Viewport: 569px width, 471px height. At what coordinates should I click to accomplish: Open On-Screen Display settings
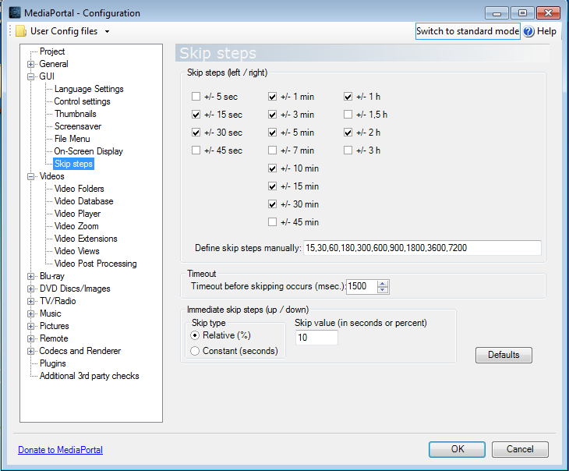(89, 151)
